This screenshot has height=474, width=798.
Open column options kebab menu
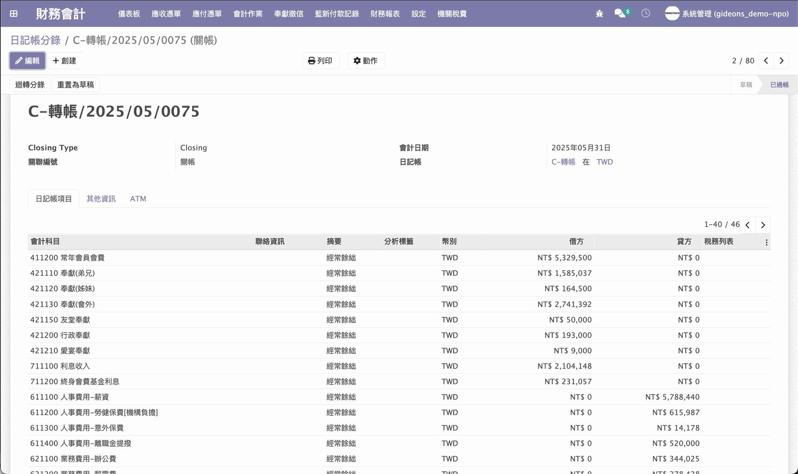click(766, 242)
